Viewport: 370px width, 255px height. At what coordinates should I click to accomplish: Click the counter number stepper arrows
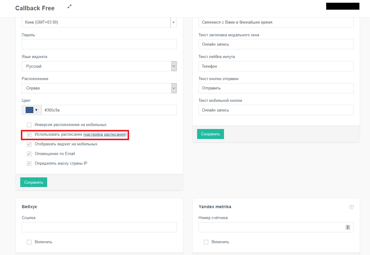[x=348, y=227]
